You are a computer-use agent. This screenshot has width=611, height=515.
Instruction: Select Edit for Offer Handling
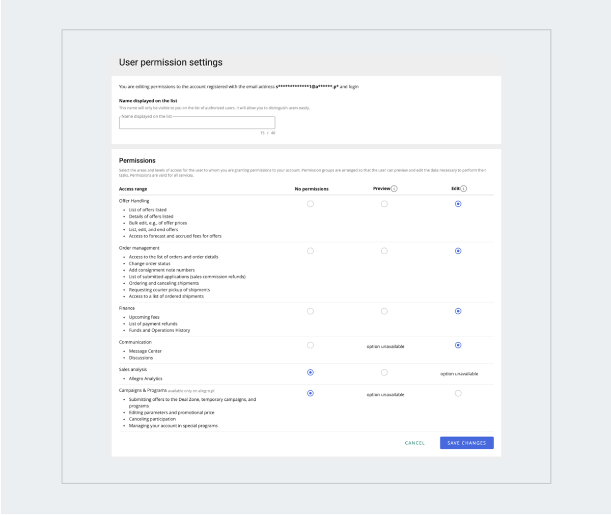(458, 204)
